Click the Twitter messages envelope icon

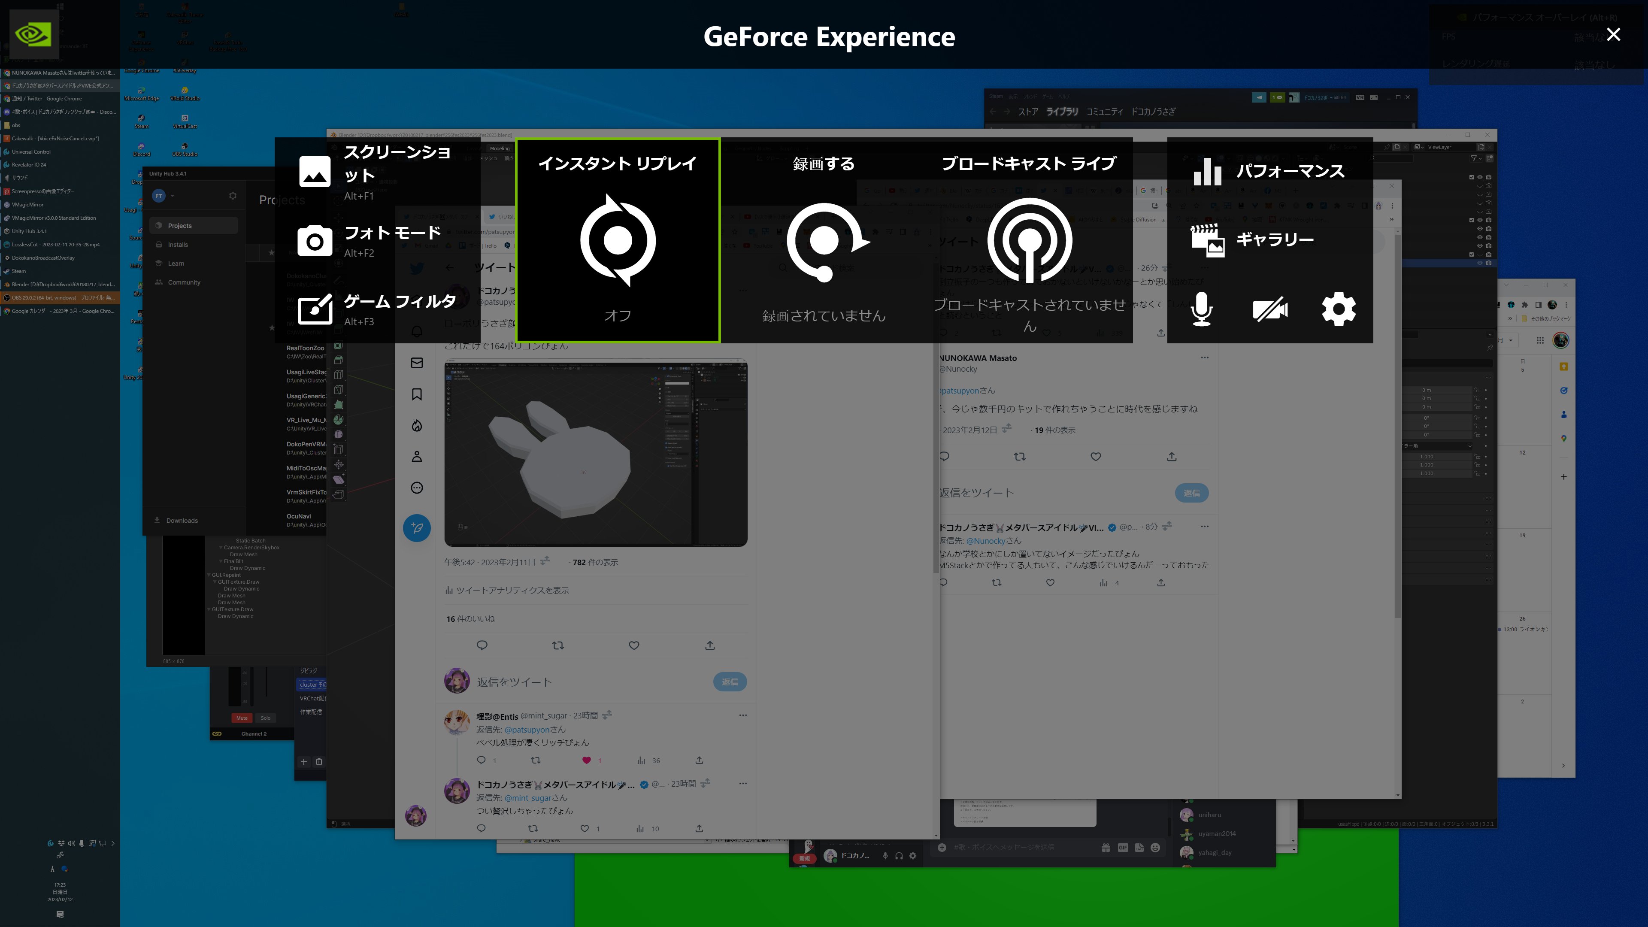pyautogui.click(x=416, y=363)
